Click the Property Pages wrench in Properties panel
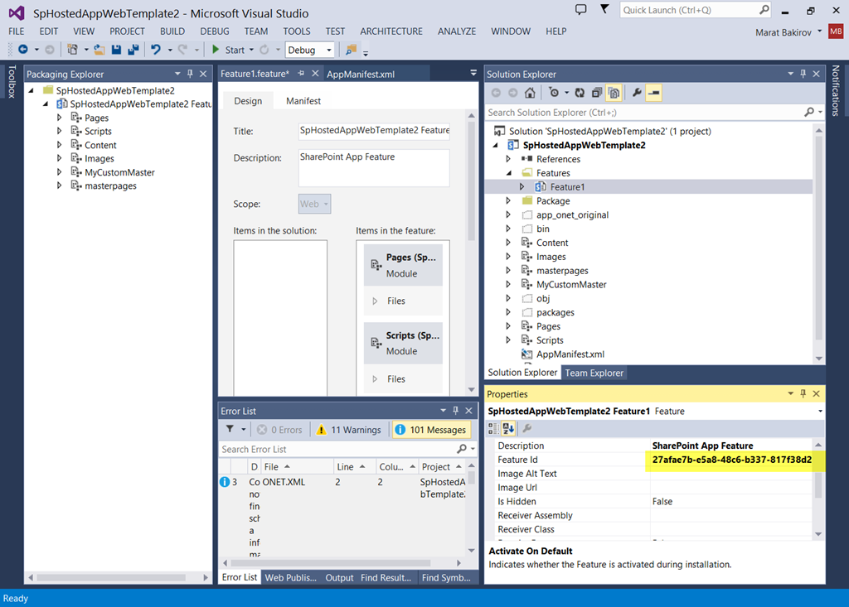849x607 pixels. pyautogui.click(x=526, y=428)
